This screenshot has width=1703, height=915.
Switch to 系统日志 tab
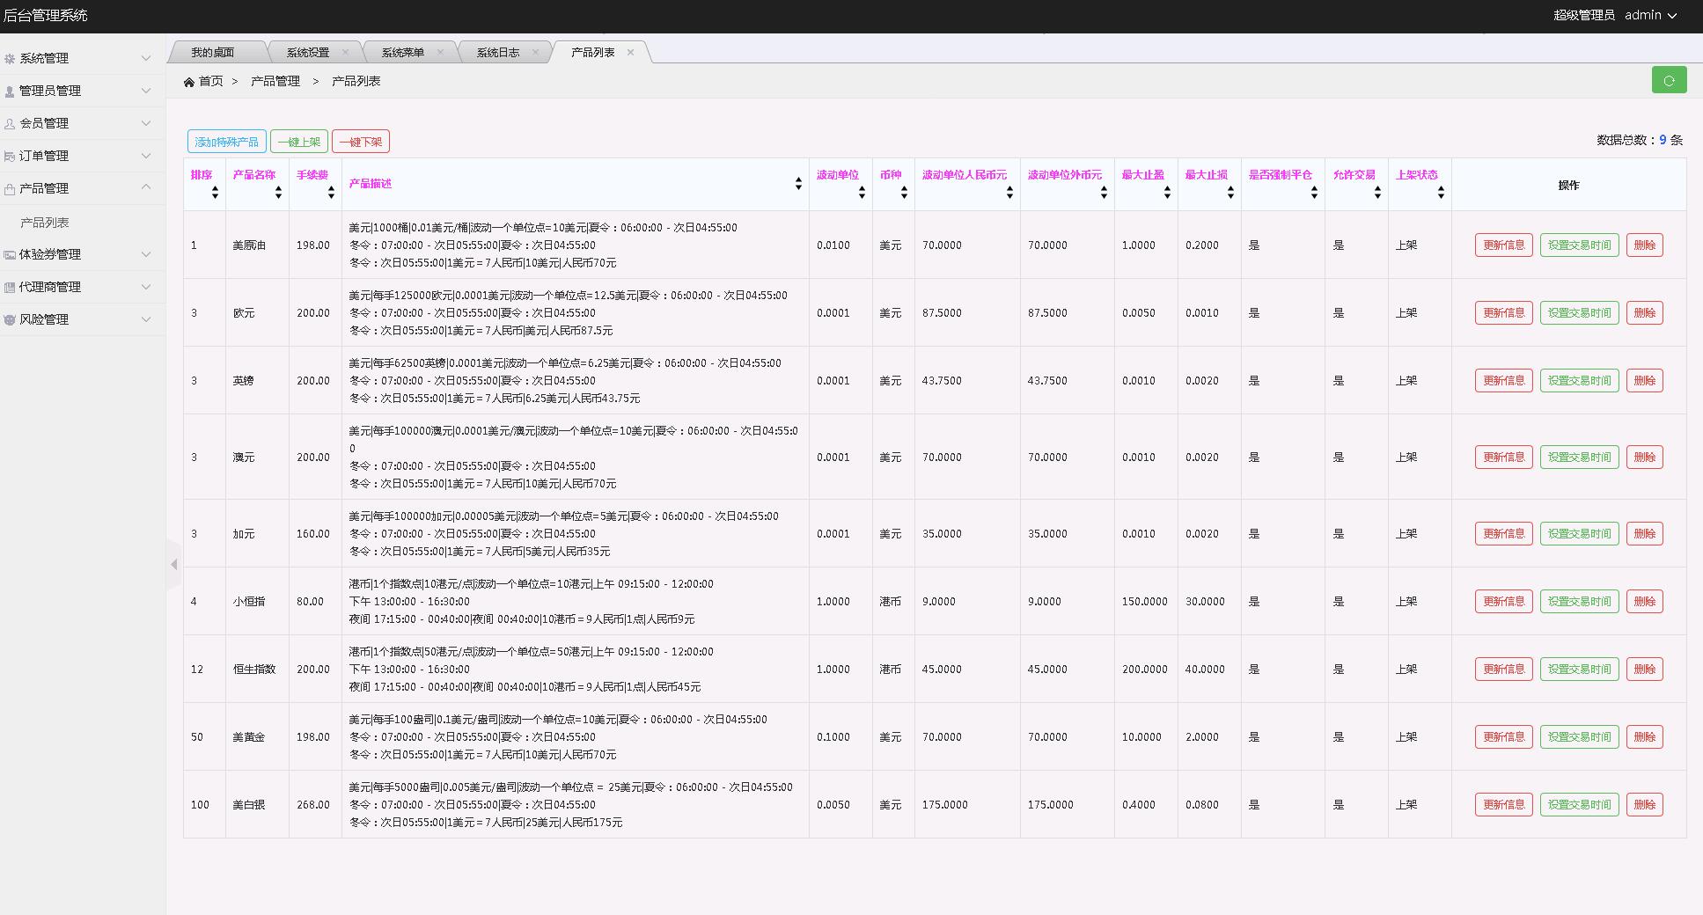point(498,53)
